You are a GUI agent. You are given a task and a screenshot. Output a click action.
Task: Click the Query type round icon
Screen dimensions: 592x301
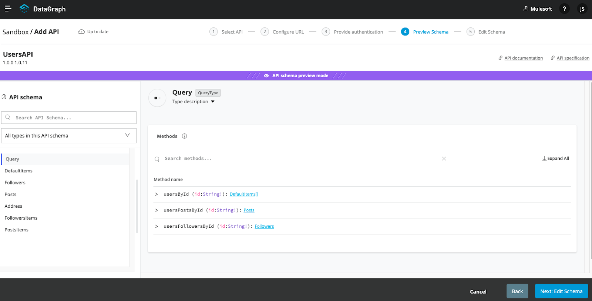(157, 98)
